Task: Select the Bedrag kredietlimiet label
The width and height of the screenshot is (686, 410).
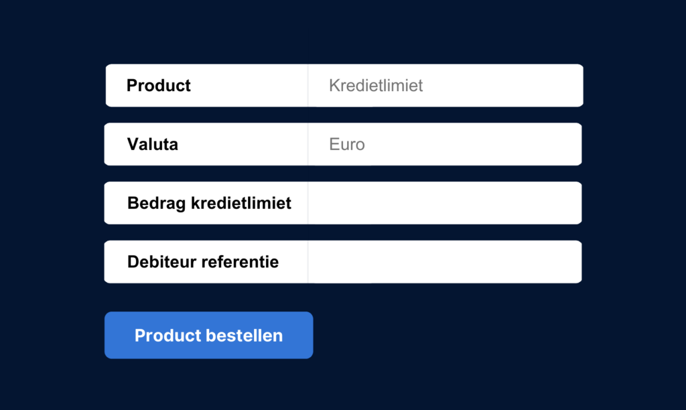Action: click(x=208, y=203)
